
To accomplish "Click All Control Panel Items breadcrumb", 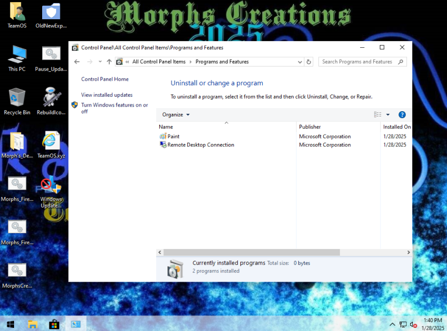I will point(159,62).
